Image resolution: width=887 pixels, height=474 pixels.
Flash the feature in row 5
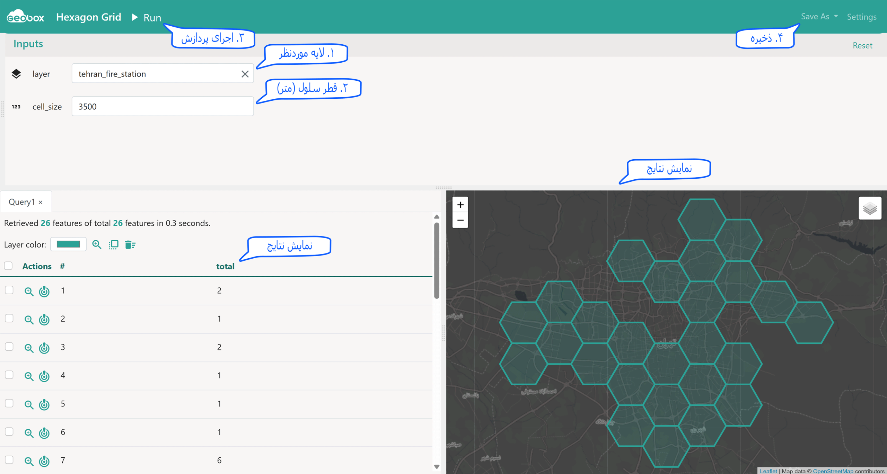(44, 404)
